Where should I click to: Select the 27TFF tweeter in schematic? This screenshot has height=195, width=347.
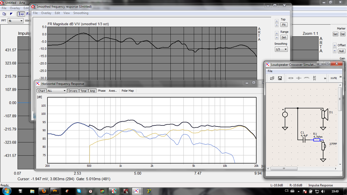[323, 146]
